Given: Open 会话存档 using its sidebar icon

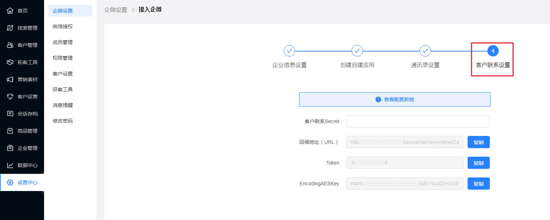Looking at the screenshot, I should point(10,114).
